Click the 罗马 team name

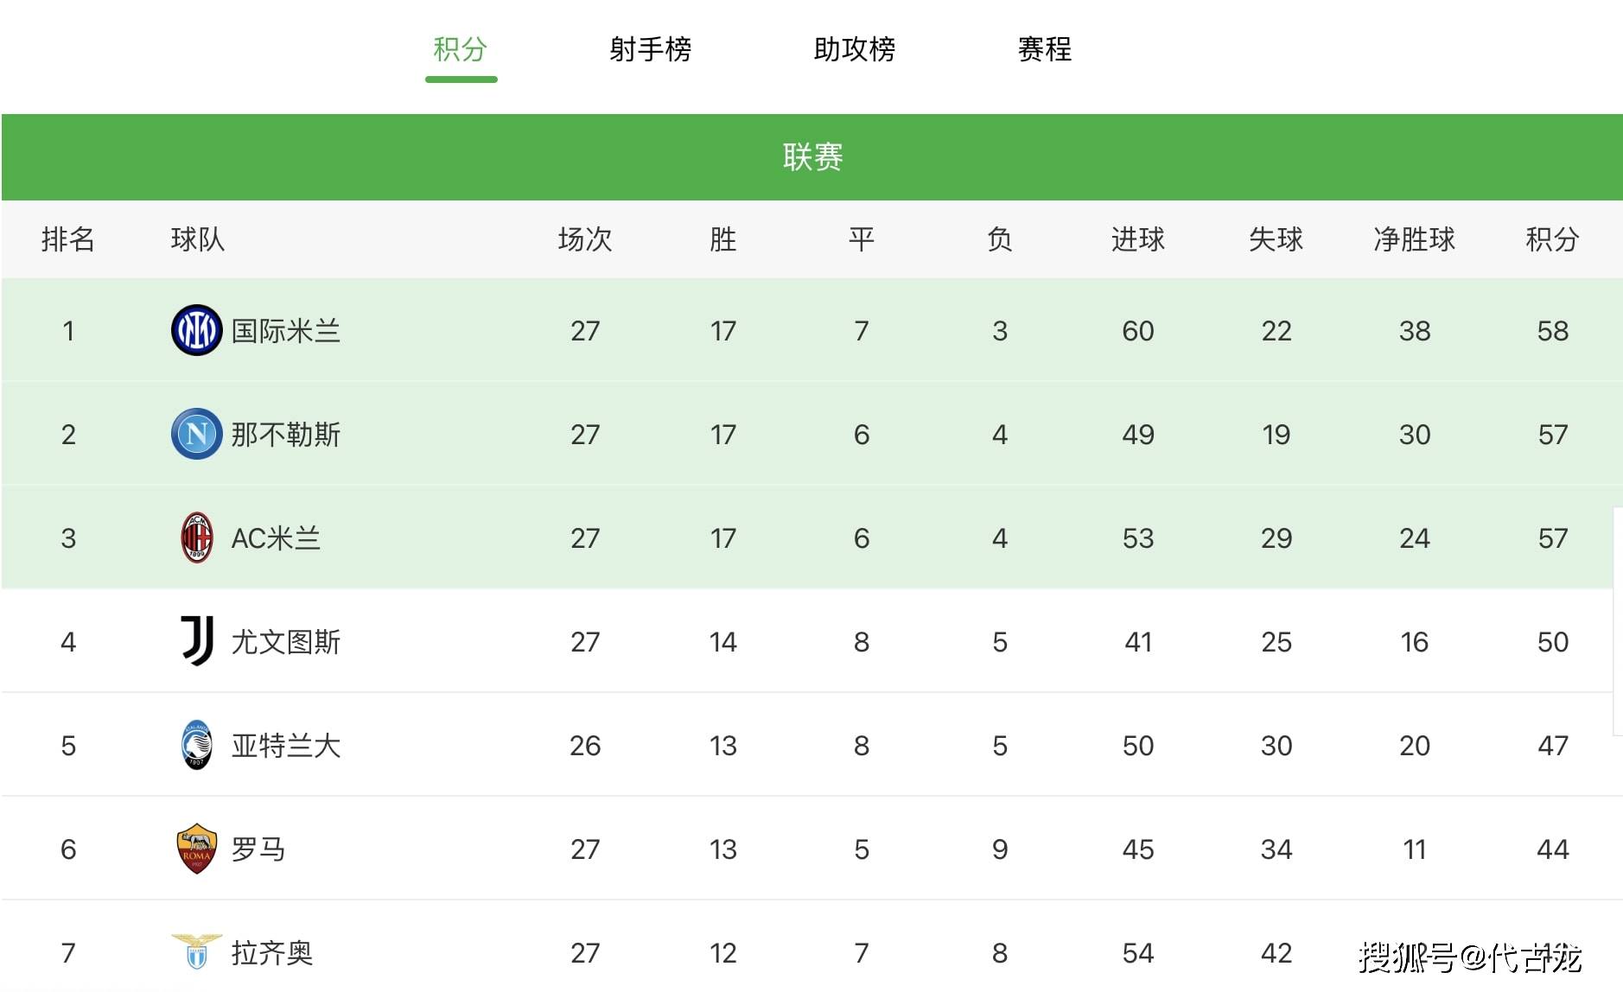pyautogui.click(x=258, y=849)
